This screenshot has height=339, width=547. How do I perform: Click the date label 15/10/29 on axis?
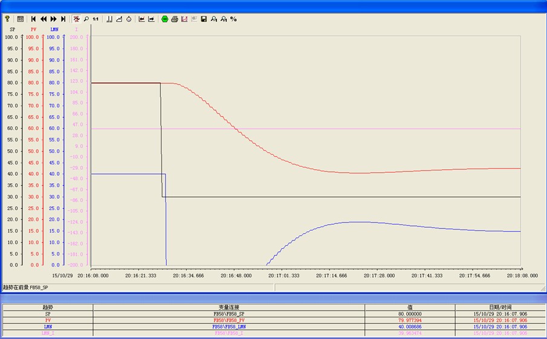click(x=62, y=276)
